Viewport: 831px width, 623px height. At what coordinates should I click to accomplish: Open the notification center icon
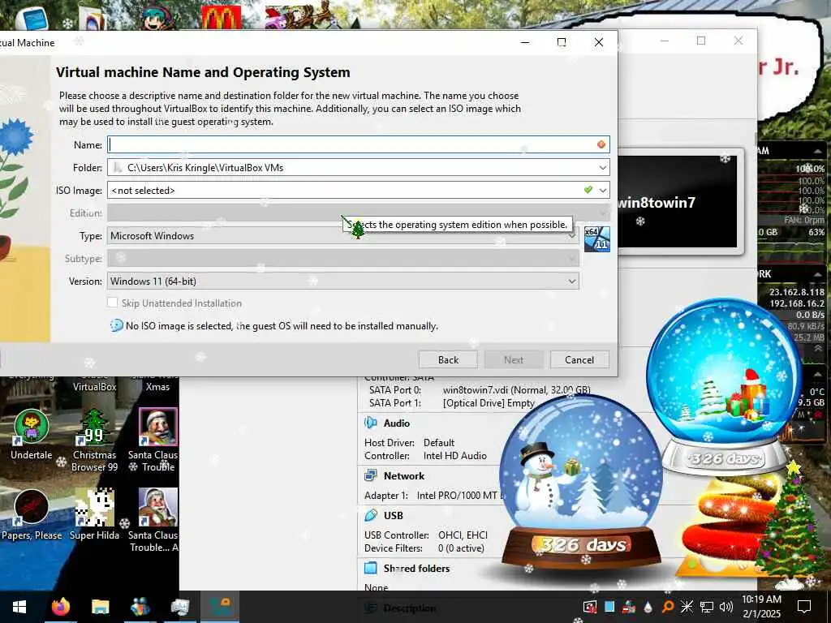click(804, 607)
